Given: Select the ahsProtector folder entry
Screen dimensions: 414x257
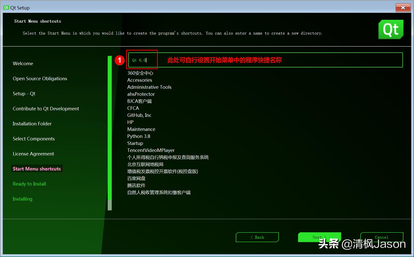Looking at the screenshot, I should pyautogui.click(x=141, y=94).
